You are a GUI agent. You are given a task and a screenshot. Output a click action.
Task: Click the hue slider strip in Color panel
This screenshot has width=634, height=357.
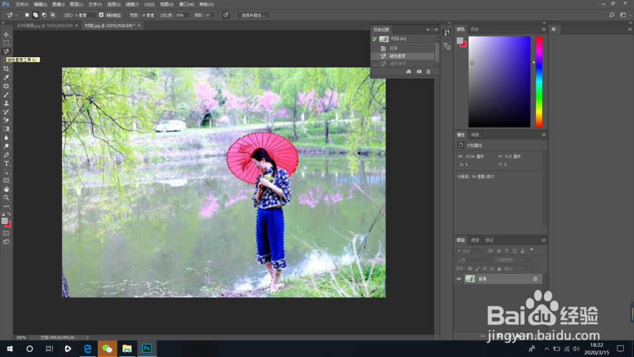539,82
